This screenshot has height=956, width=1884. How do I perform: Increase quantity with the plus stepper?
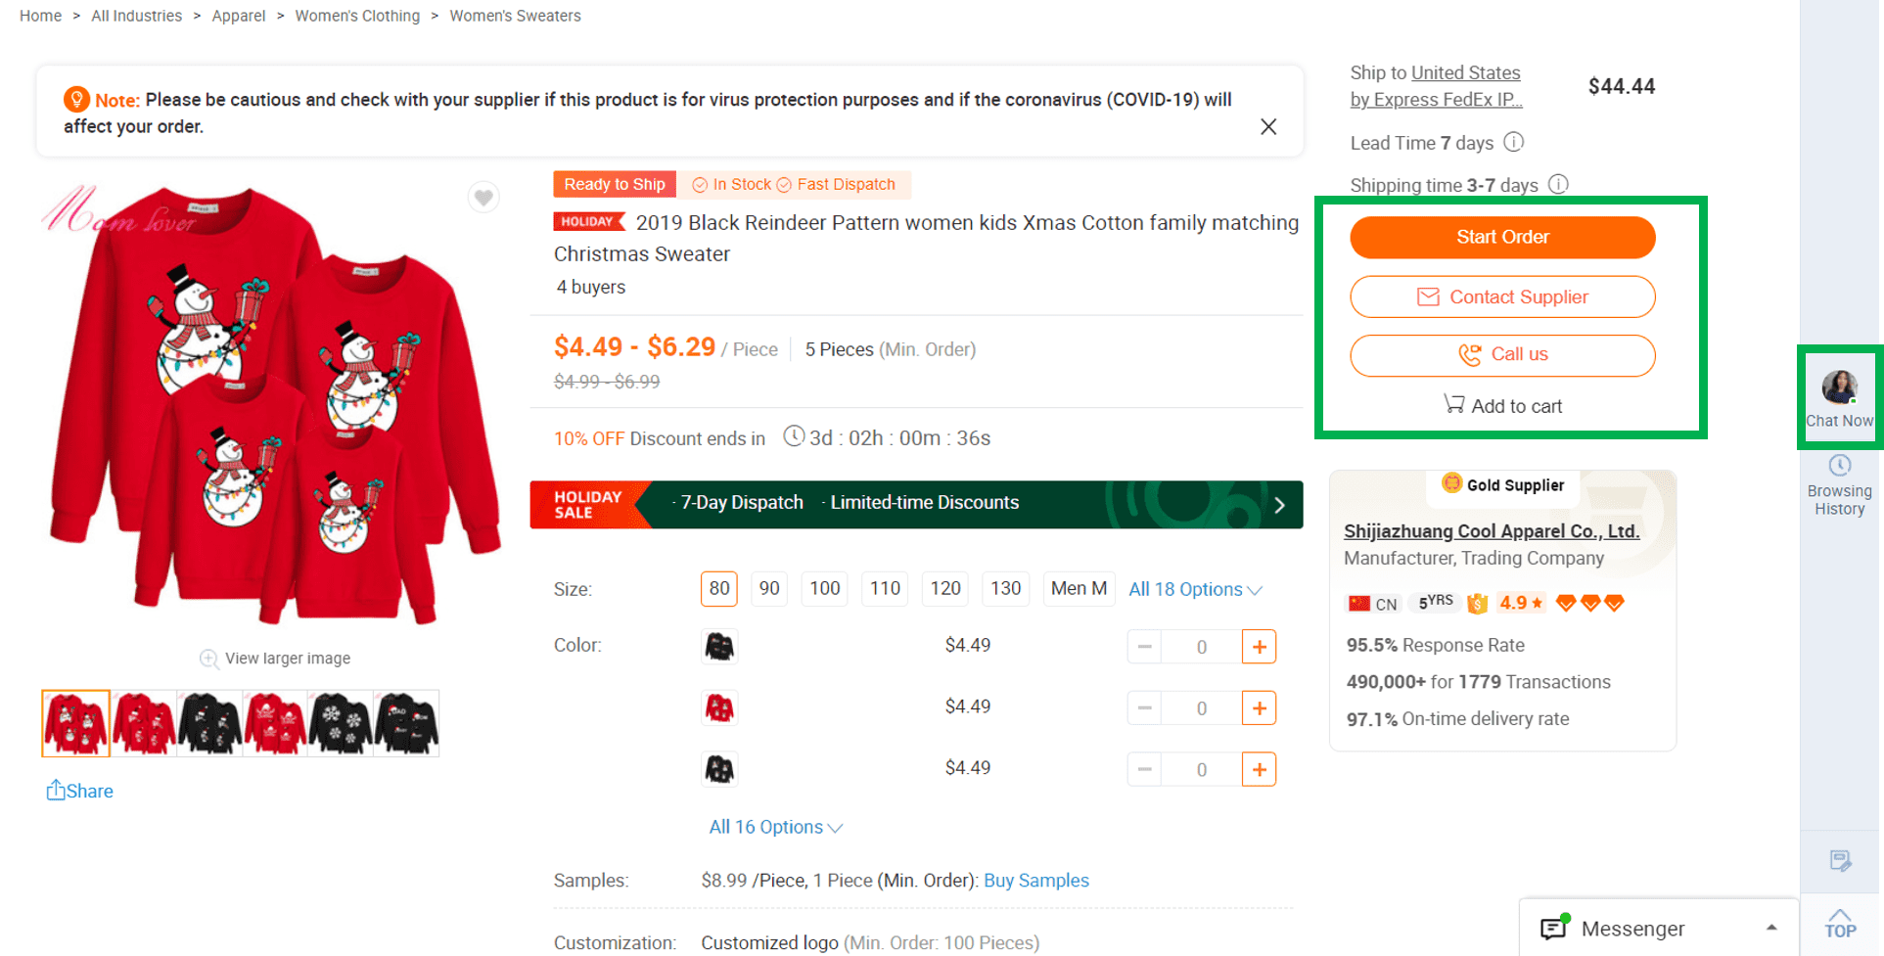click(1260, 646)
